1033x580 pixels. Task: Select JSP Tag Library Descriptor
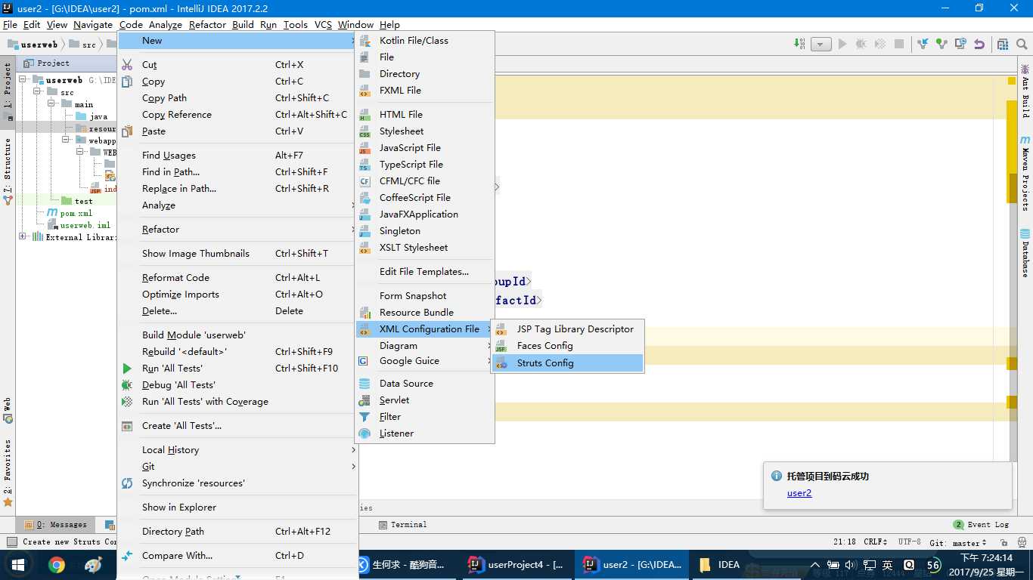[x=567, y=329]
